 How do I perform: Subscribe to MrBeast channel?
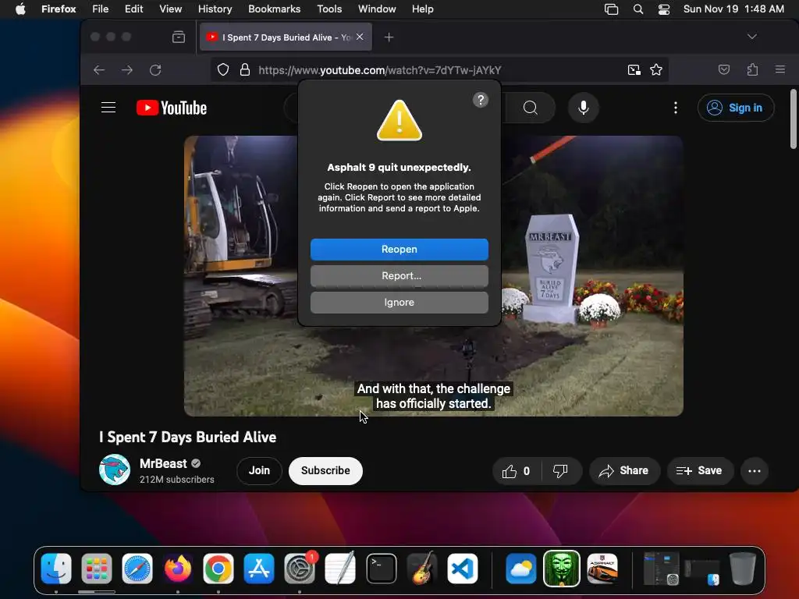325,470
